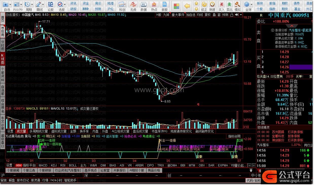Select the BOLL indicator tab
Image resolution: width=314 pixels, height=185 pixels.
73,165
